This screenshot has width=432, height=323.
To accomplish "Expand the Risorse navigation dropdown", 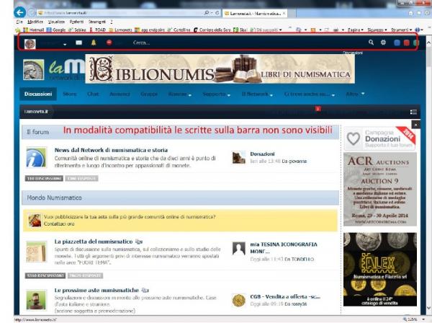I will tap(180, 94).
